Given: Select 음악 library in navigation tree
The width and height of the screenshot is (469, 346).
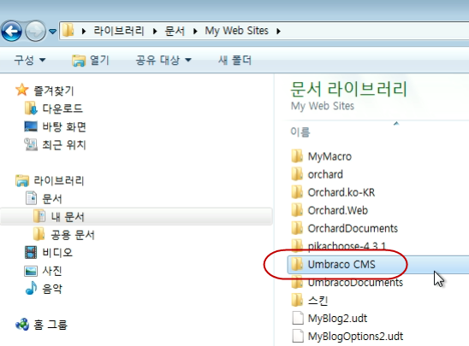Looking at the screenshot, I should [x=52, y=289].
